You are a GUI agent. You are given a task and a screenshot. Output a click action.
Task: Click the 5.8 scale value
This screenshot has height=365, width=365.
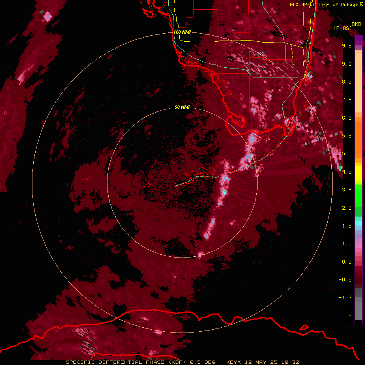pos(347,136)
